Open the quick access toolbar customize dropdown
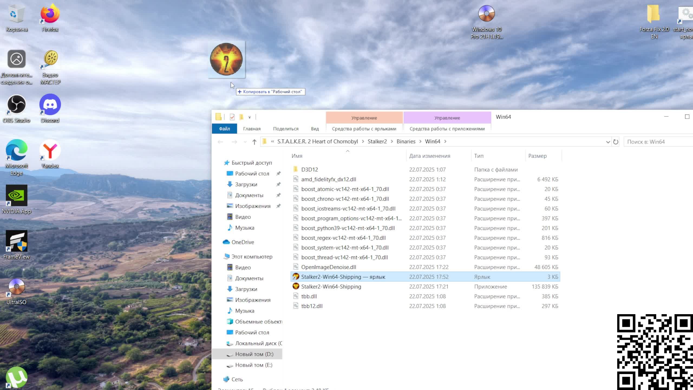The height and width of the screenshot is (390, 693). 250,117
